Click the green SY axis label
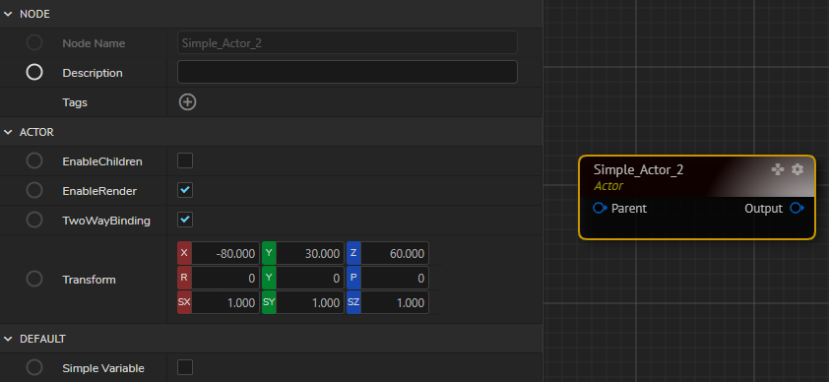 (269, 303)
